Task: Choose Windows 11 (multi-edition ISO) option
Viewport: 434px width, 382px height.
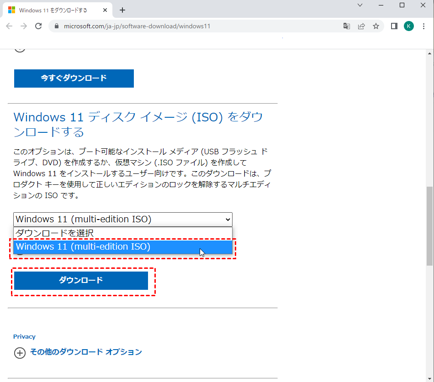Action: [x=123, y=247]
